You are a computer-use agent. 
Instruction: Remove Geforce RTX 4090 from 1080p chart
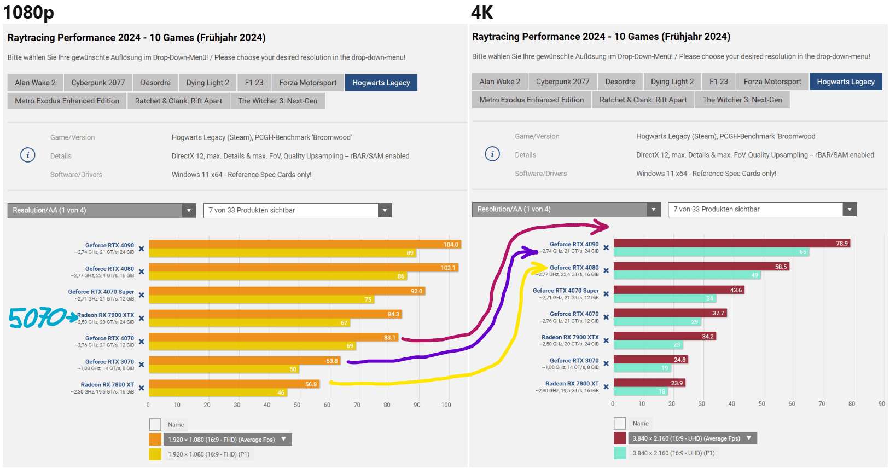point(142,249)
